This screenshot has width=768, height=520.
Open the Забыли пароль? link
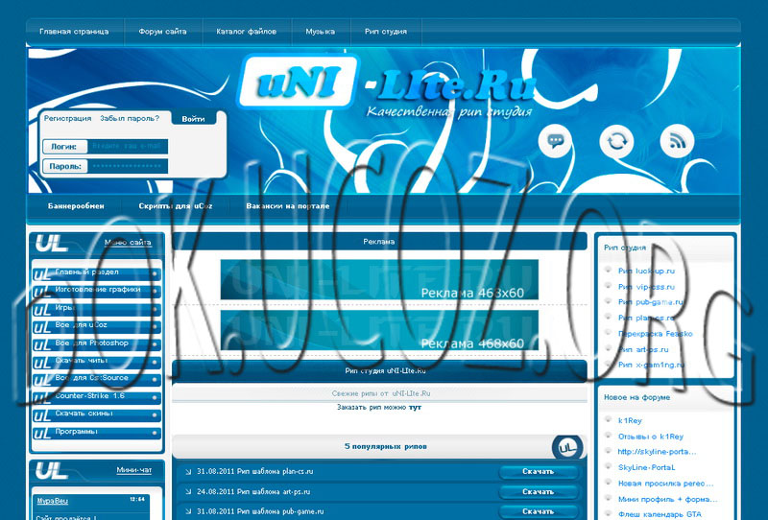click(129, 119)
